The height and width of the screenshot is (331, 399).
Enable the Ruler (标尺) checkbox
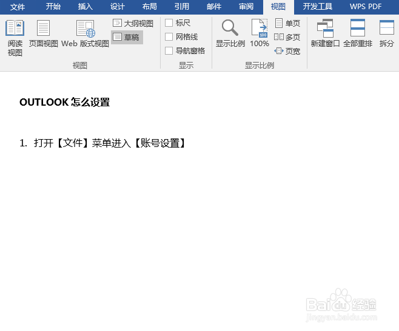pyautogui.click(x=169, y=23)
